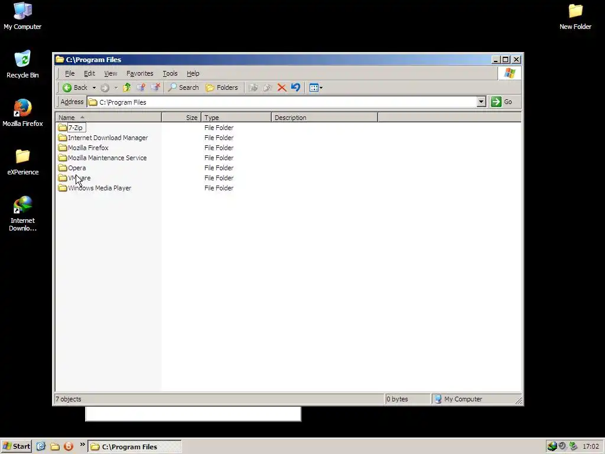
Task: Open the Back history dropdown arrow
Action: (94, 87)
